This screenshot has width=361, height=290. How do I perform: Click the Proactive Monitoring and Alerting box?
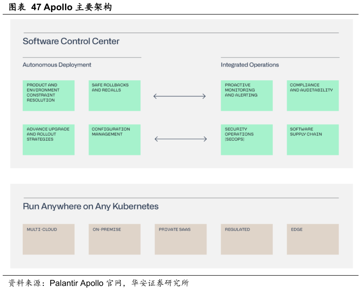click(x=246, y=96)
